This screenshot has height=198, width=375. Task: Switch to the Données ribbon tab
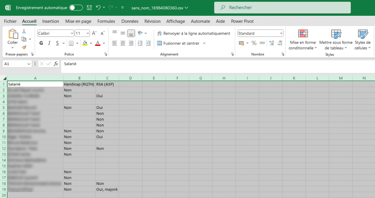click(x=130, y=21)
